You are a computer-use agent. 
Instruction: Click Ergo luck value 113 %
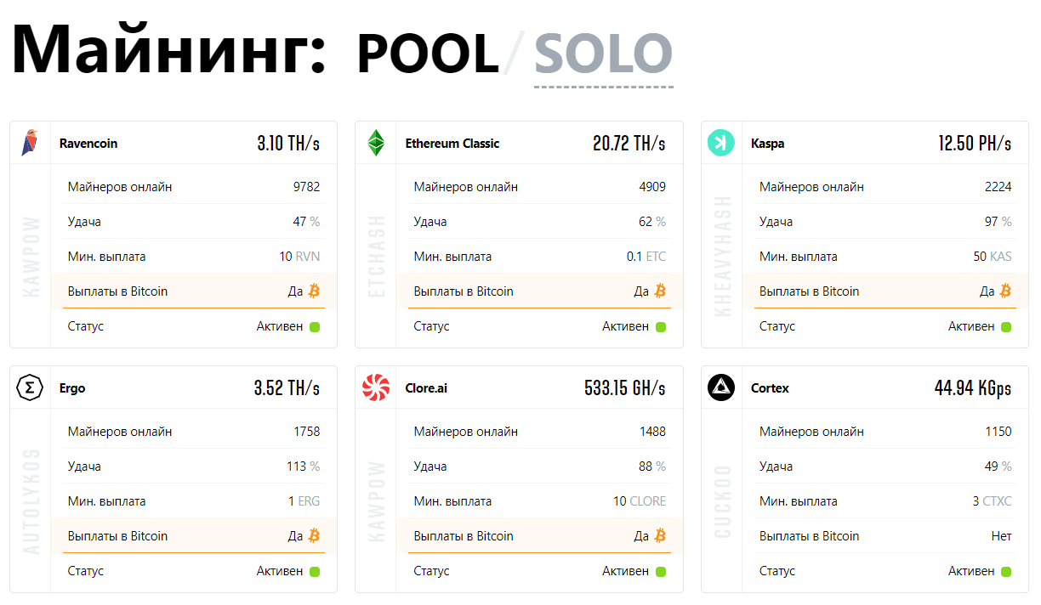click(x=304, y=466)
